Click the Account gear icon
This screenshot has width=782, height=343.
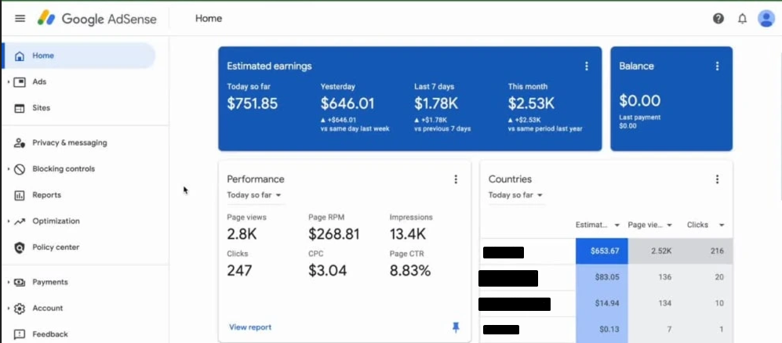pos(20,309)
